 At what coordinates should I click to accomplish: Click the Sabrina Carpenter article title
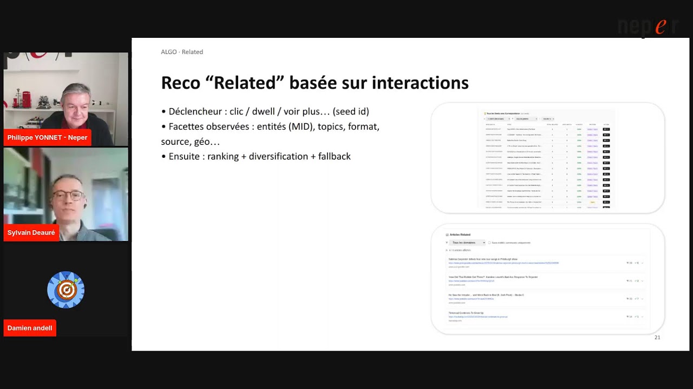pos(483,259)
